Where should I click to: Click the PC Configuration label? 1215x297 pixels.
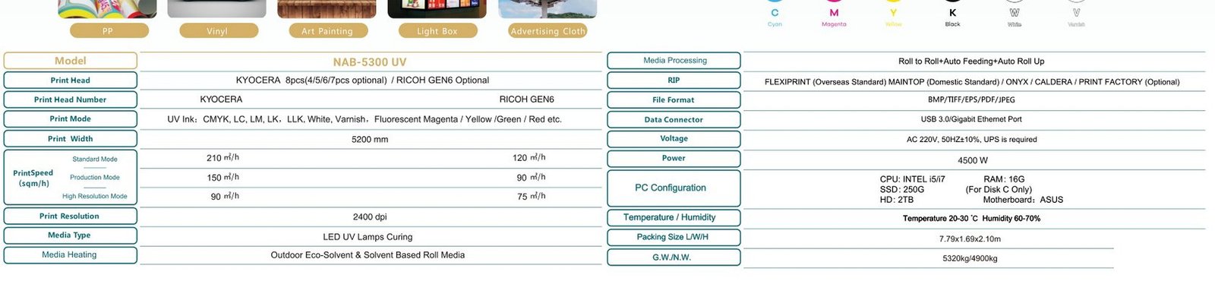[x=674, y=188]
